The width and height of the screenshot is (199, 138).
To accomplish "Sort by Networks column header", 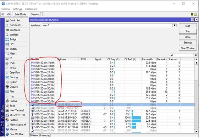I will 162,59.
